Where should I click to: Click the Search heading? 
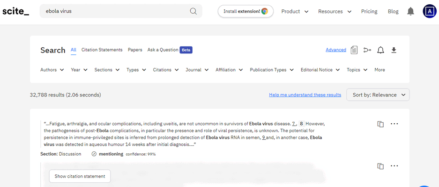click(52, 51)
